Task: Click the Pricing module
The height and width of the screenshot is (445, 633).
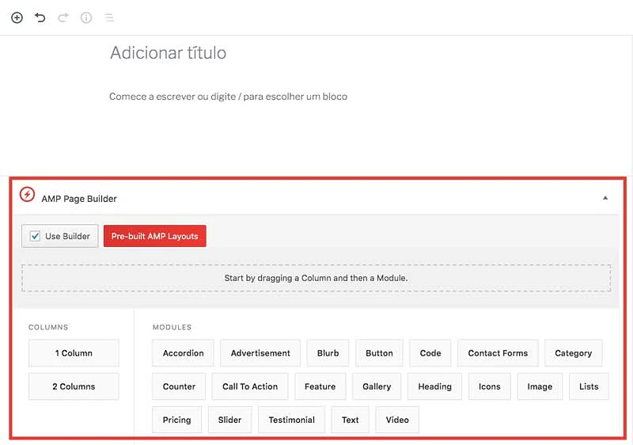Action: (x=176, y=420)
